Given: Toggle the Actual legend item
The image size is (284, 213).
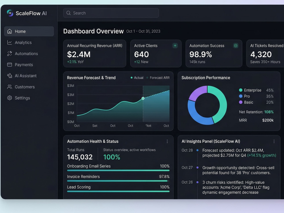Looking at the screenshot, I should (137, 78).
